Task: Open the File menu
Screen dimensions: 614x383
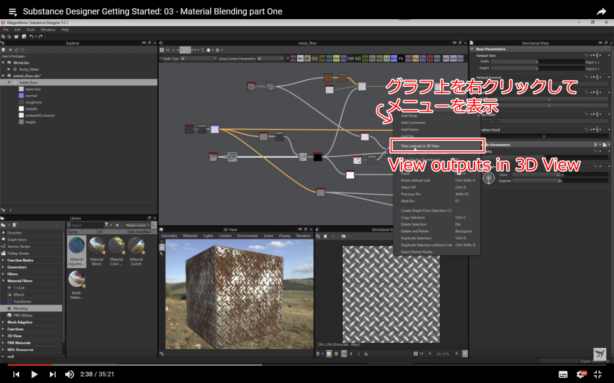Action: (6, 30)
